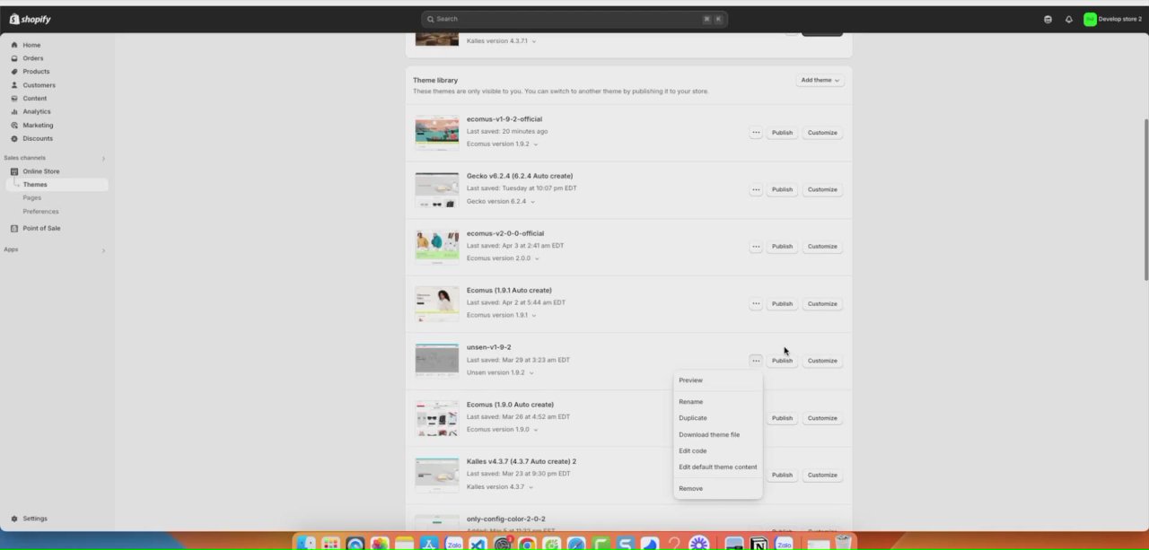Screen dimensions: 1149x550
Task: Publish the unsen-v1-9-2 theme
Action: click(x=782, y=361)
